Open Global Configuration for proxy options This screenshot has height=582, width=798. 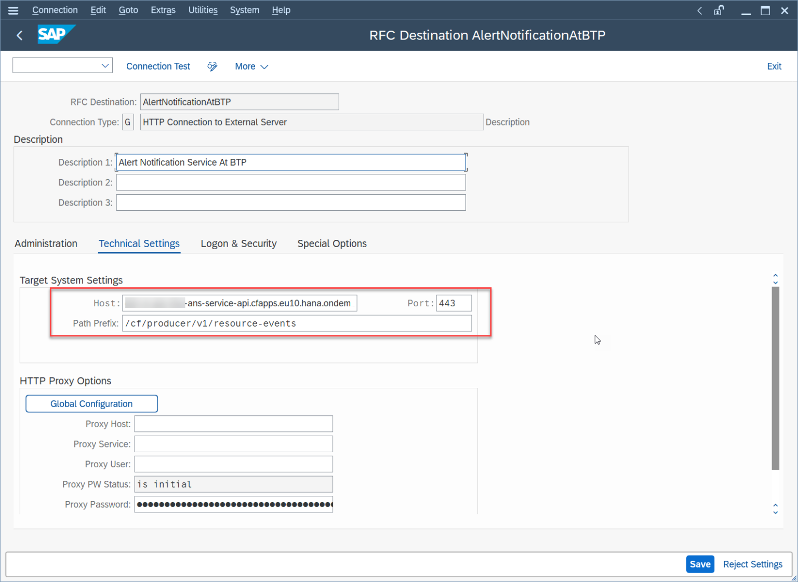coord(91,403)
